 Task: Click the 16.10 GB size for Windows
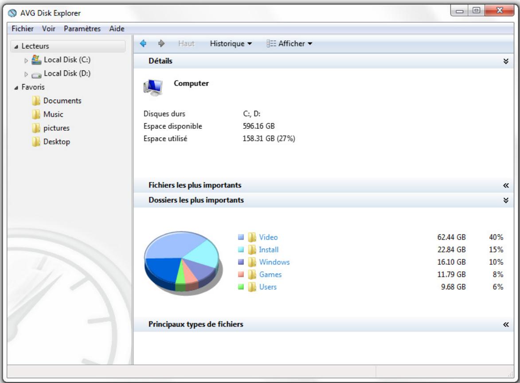(451, 262)
